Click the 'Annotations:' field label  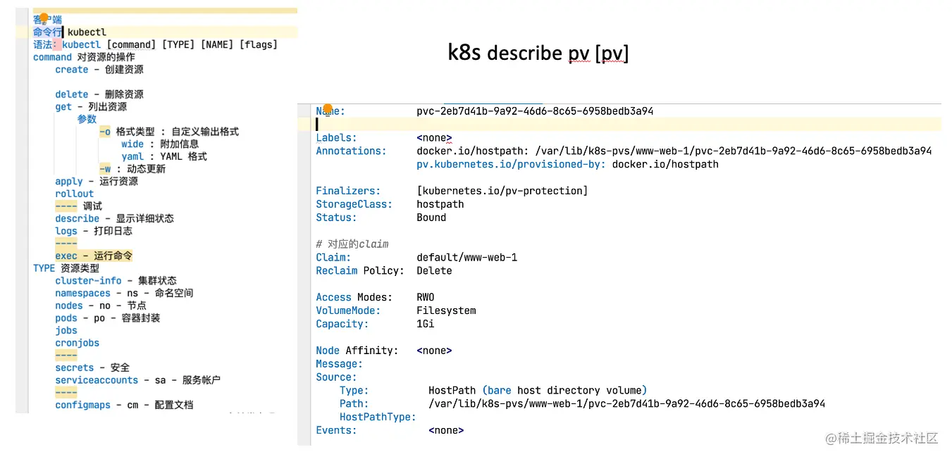(x=351, y=151)
